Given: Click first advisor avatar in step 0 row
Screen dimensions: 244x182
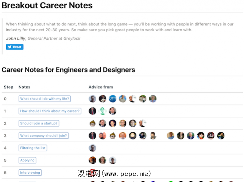Looking at the screenshot, I should (x=93, y=99).
